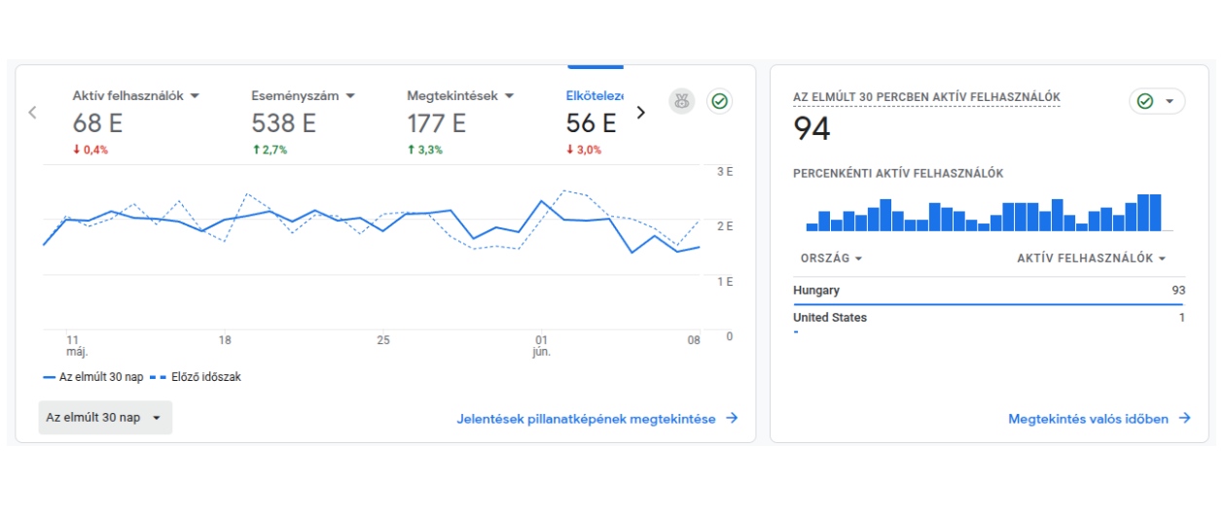Click the next metrics chevron arrow
The image size is (1226, 516).
[x=640, y=112]
